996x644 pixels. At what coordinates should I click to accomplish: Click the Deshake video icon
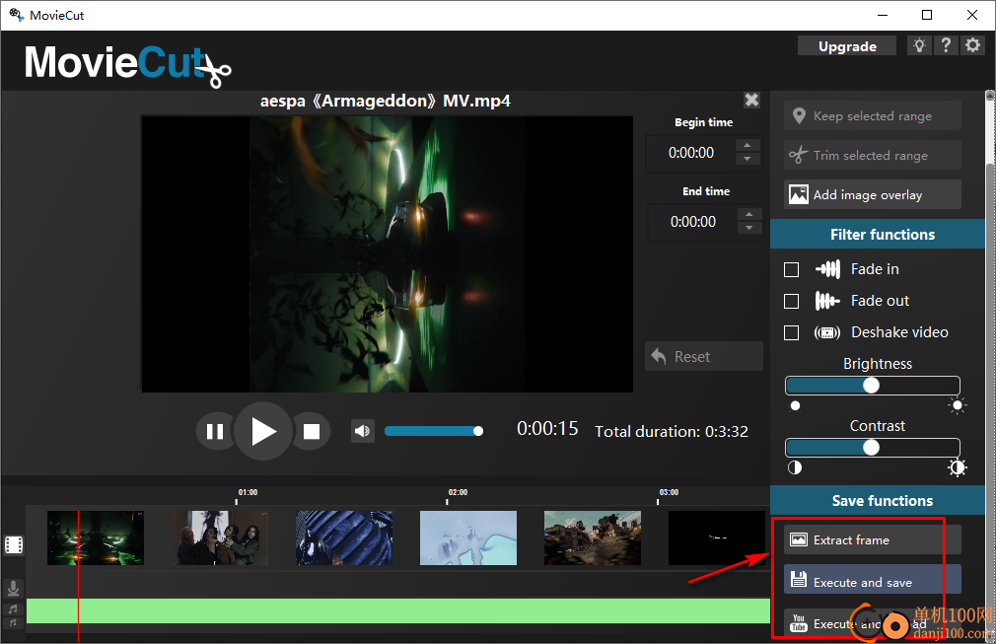827,332
